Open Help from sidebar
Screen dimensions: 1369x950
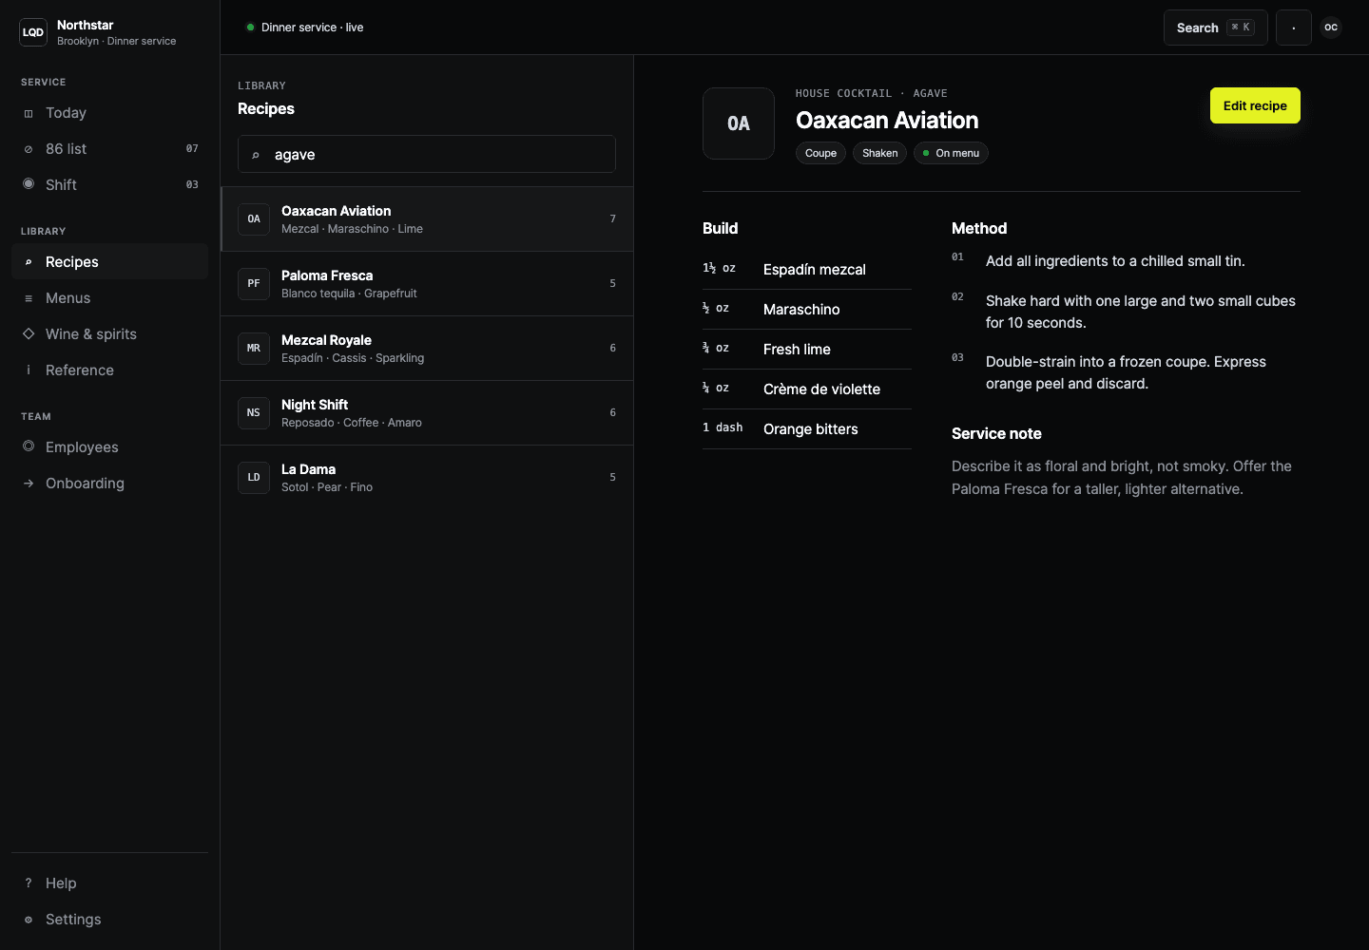click(x=110, y=883)
